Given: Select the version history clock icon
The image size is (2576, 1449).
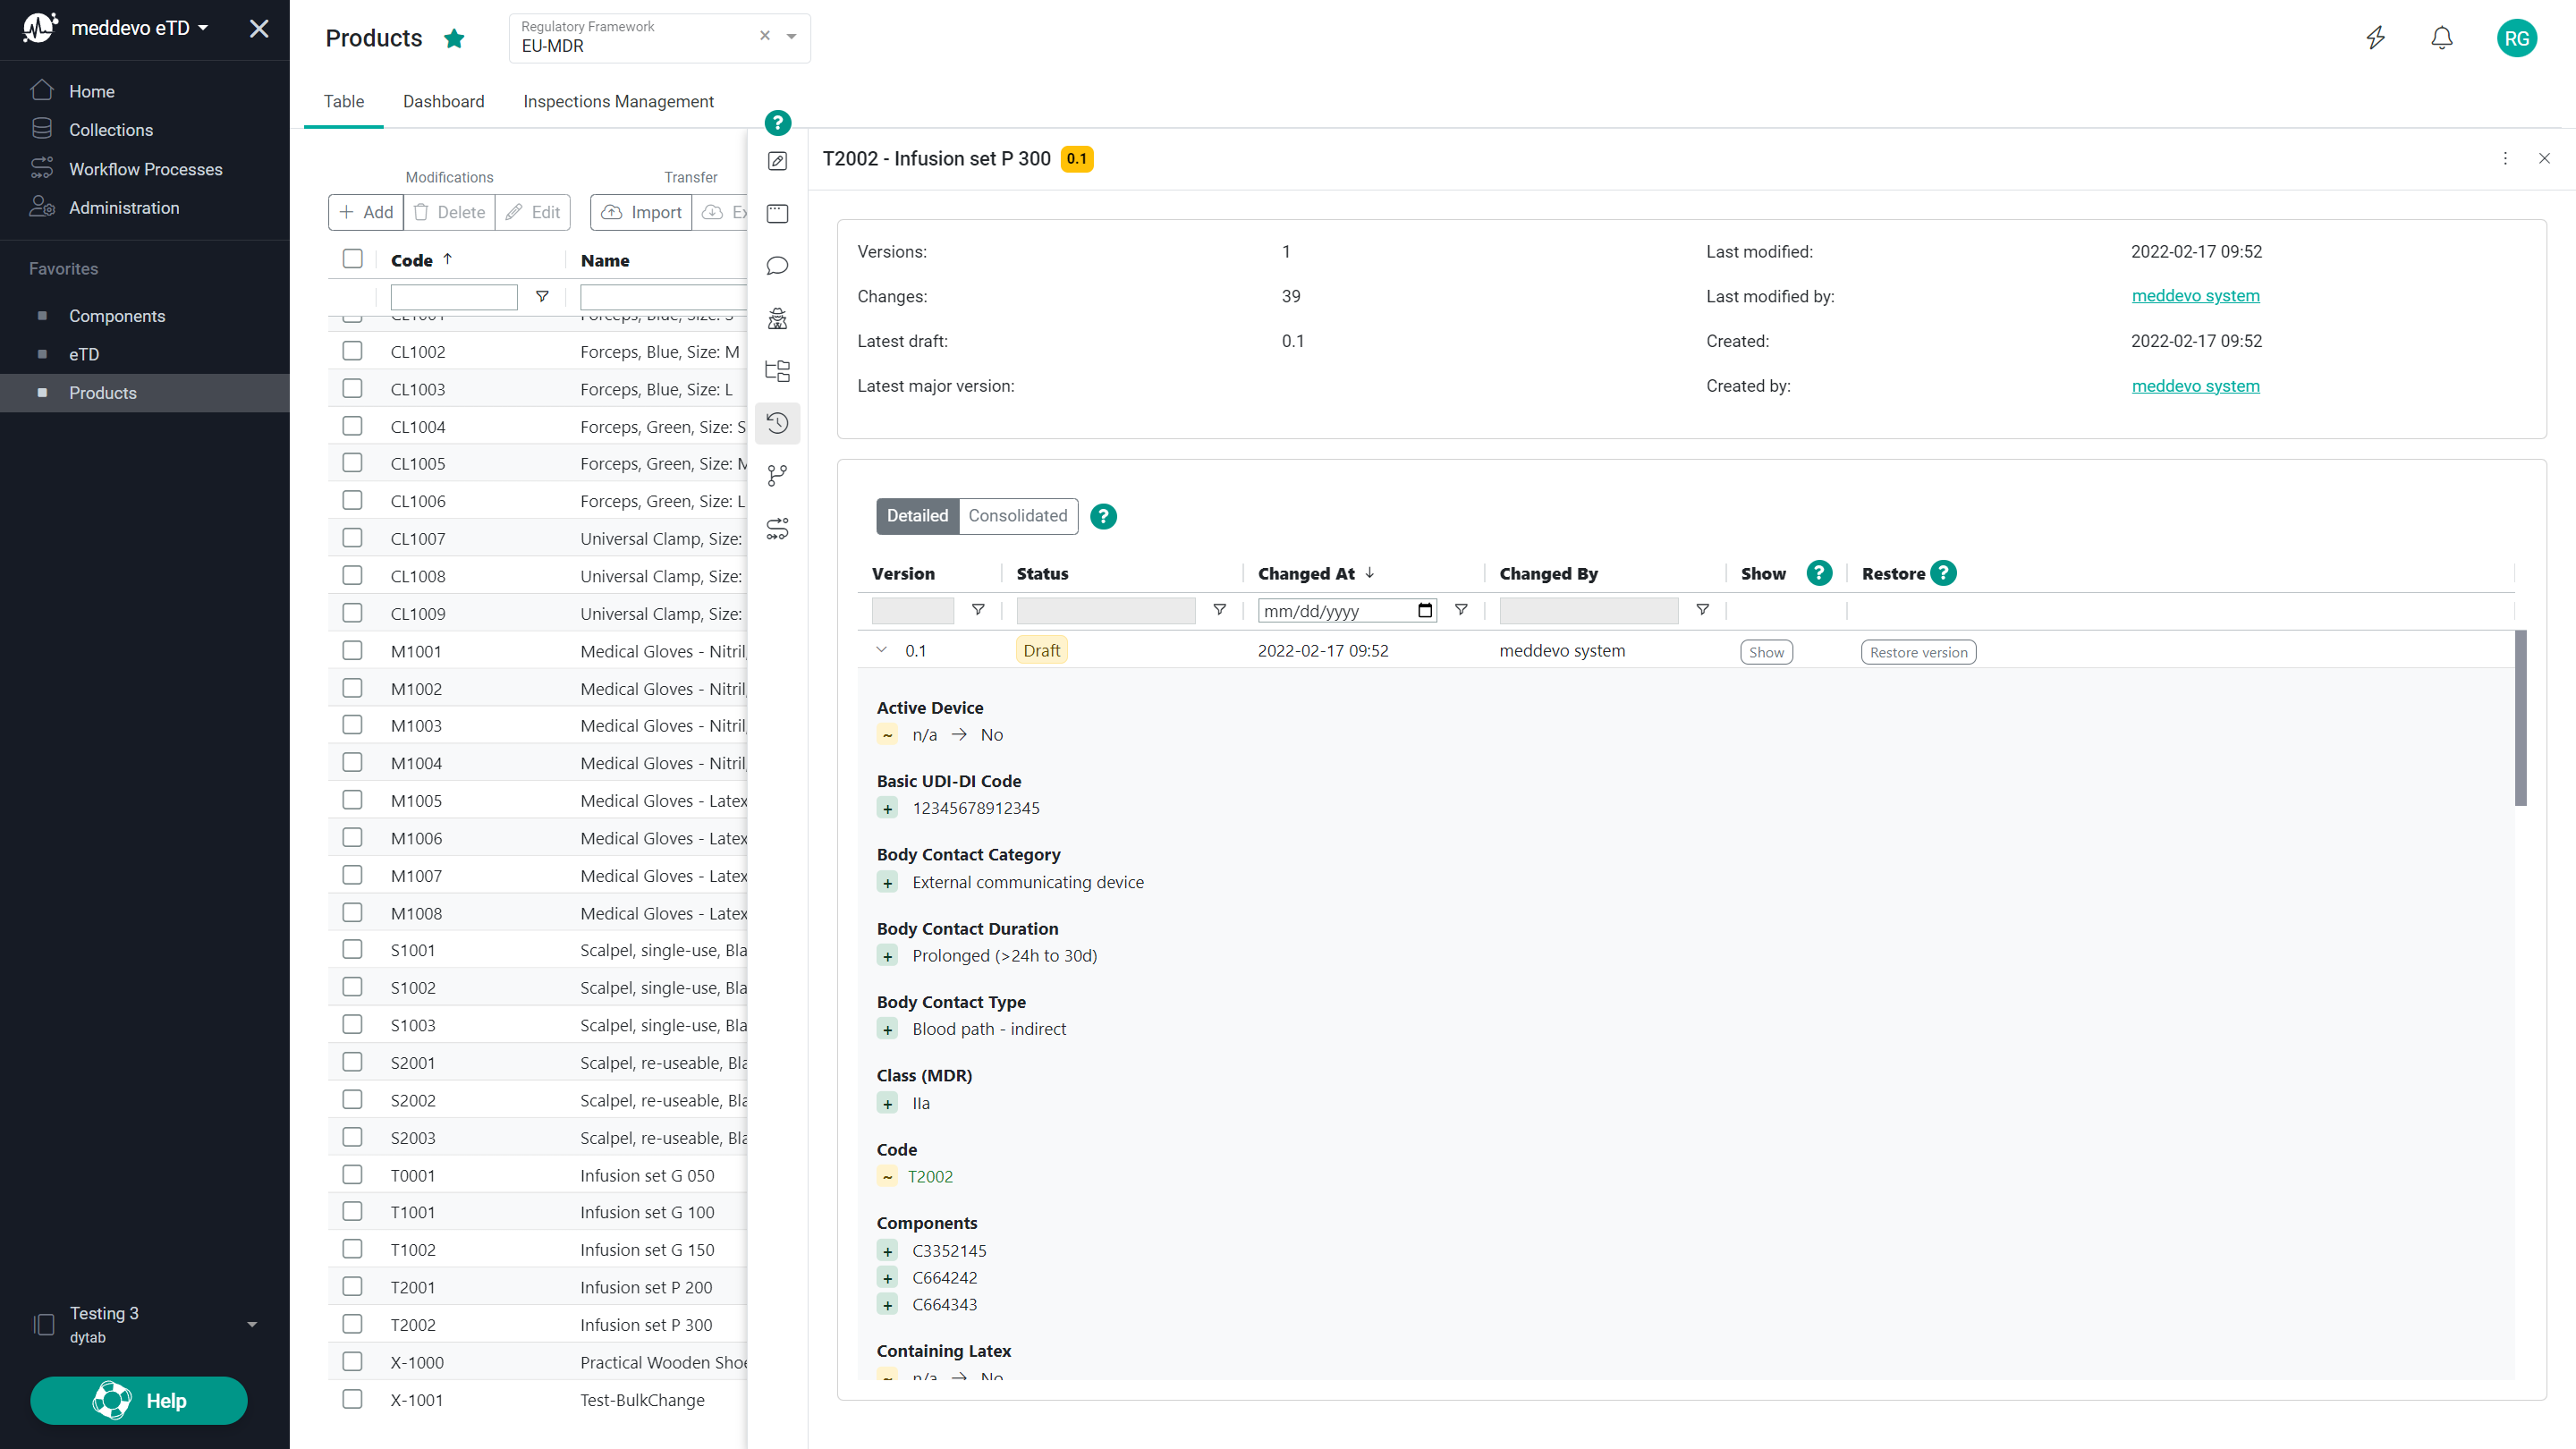Looking at the screenshot, I should pyautogui.click(x=777, y=422).
